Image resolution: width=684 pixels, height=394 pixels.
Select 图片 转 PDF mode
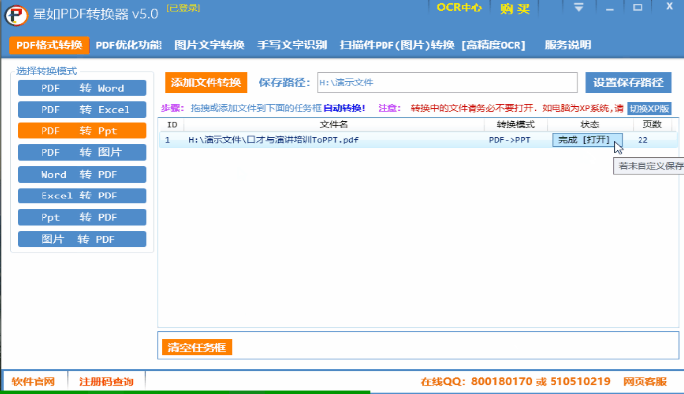coord(82,239)
